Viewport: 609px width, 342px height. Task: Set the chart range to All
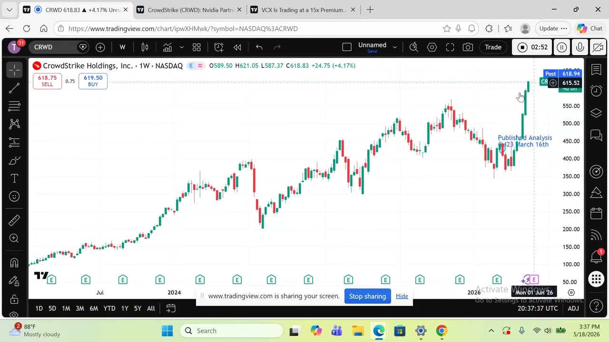pos(151,309)
